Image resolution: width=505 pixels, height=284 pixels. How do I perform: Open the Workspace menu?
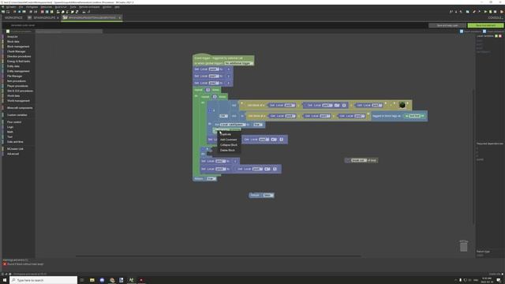pos(32,7)
